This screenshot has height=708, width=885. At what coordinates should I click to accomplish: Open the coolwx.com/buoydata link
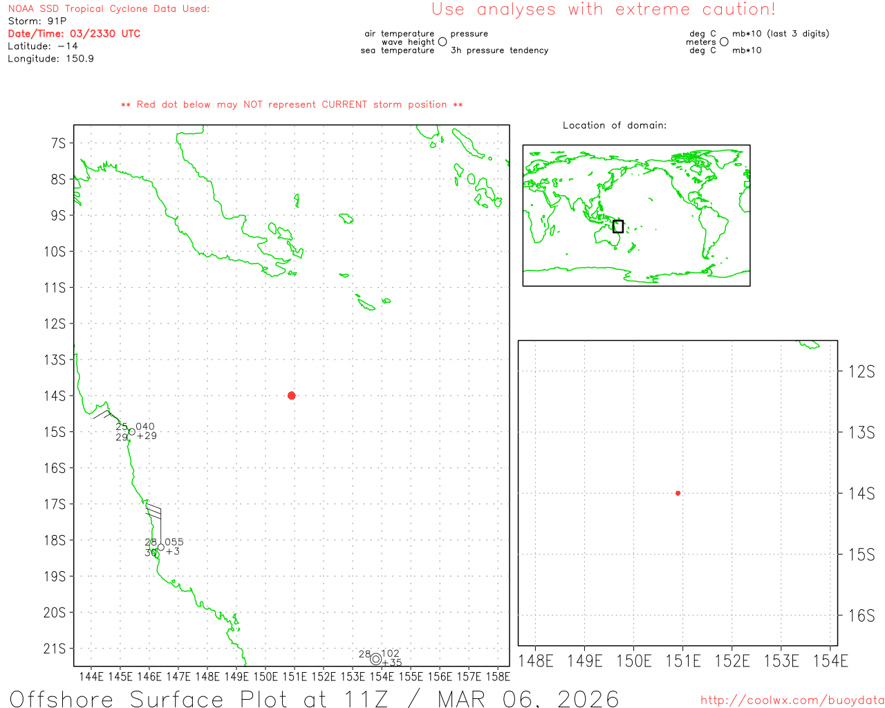click(x=792, y=700)
